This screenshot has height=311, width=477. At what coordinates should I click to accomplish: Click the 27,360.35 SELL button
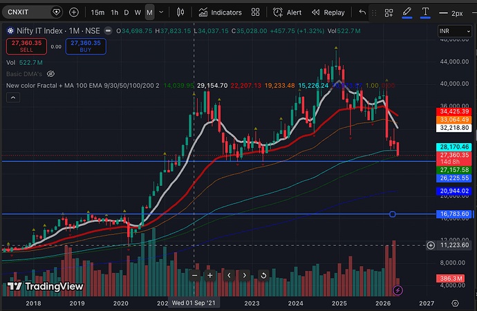click(26, 46)
